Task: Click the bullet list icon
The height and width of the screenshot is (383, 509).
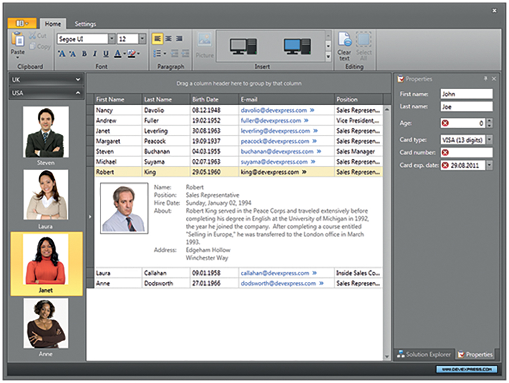Action: pos(158,53)
